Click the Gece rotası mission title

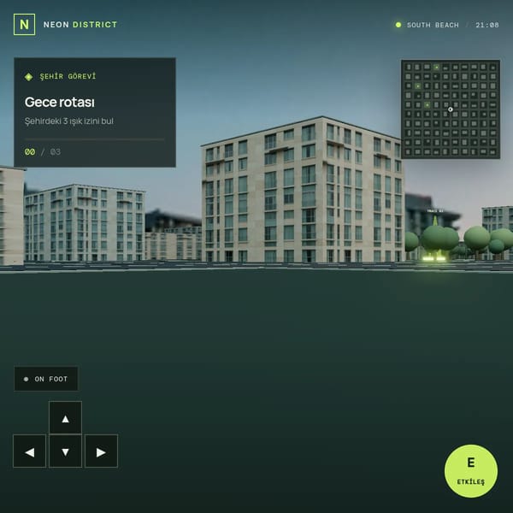click(x=60, y=102)
